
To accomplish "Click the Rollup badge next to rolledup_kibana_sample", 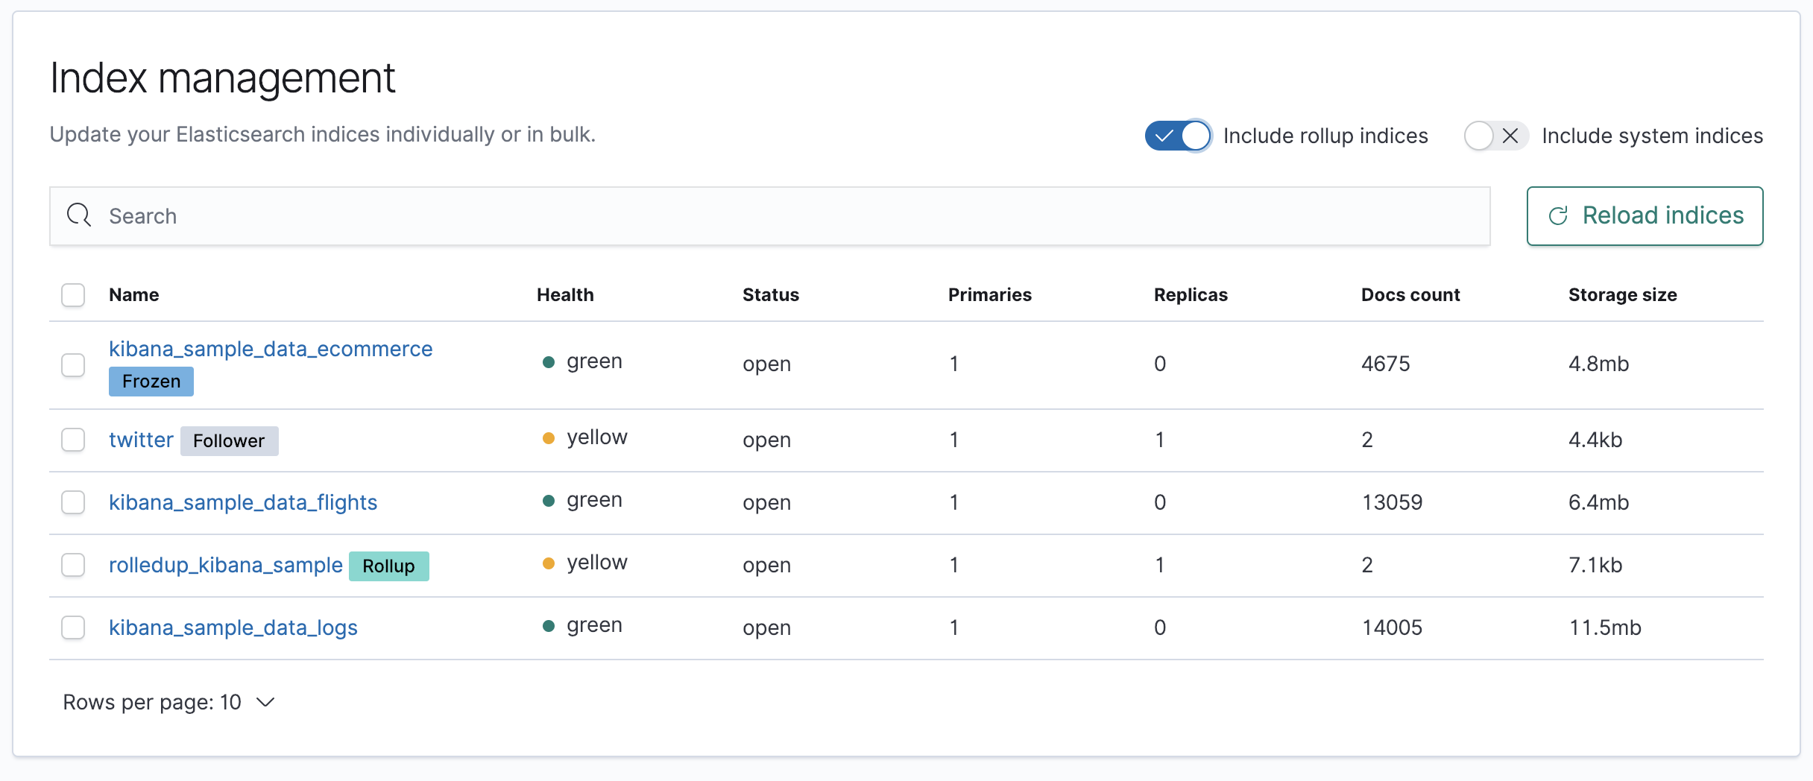I will (388, 566).
